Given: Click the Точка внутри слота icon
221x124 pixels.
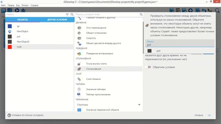Looking at the screenshot, I should 79,64.
